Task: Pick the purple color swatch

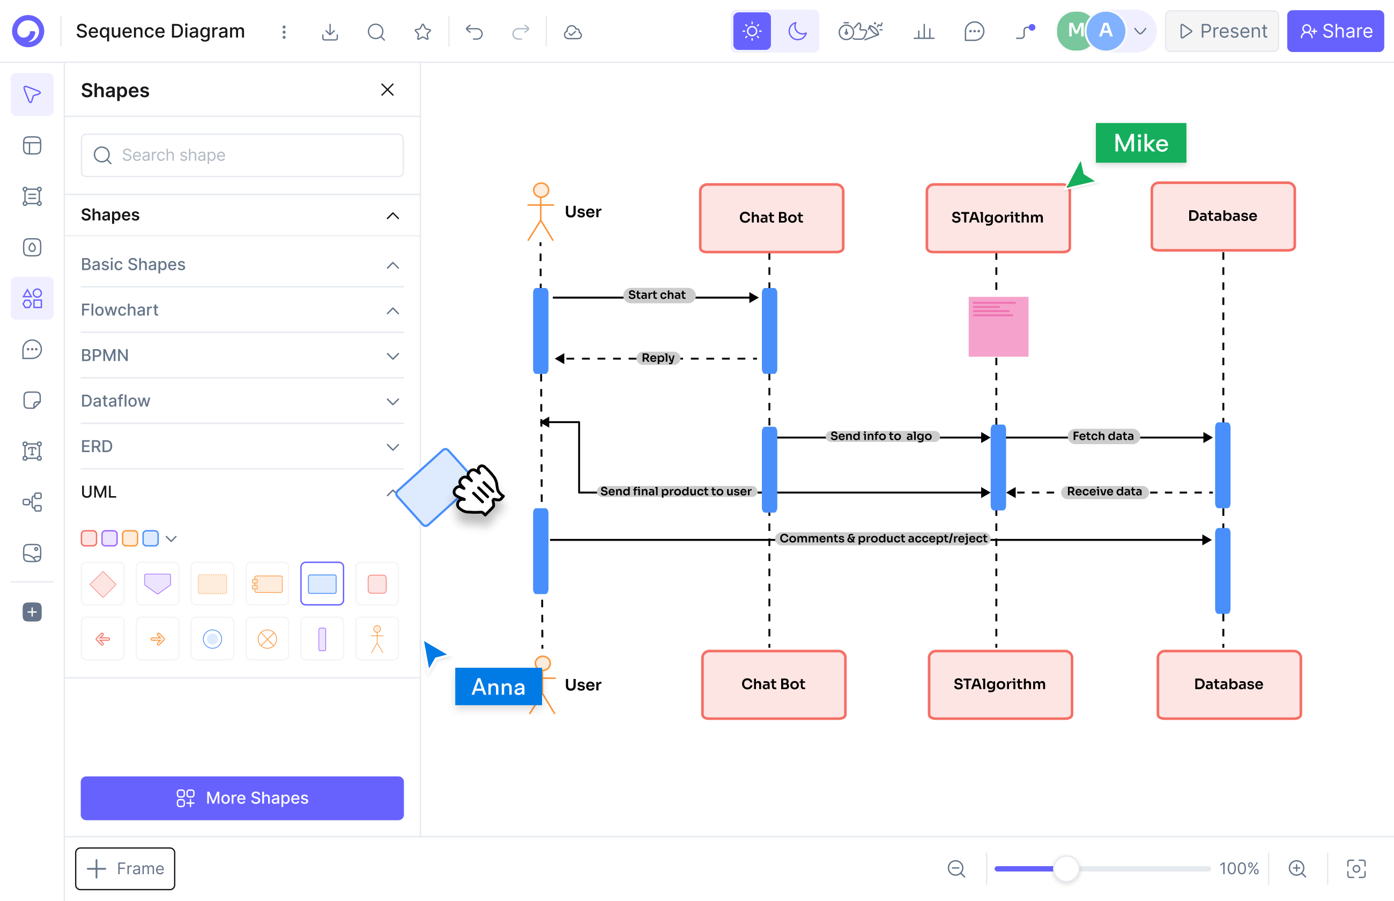Action: click(x=109, y=538)
